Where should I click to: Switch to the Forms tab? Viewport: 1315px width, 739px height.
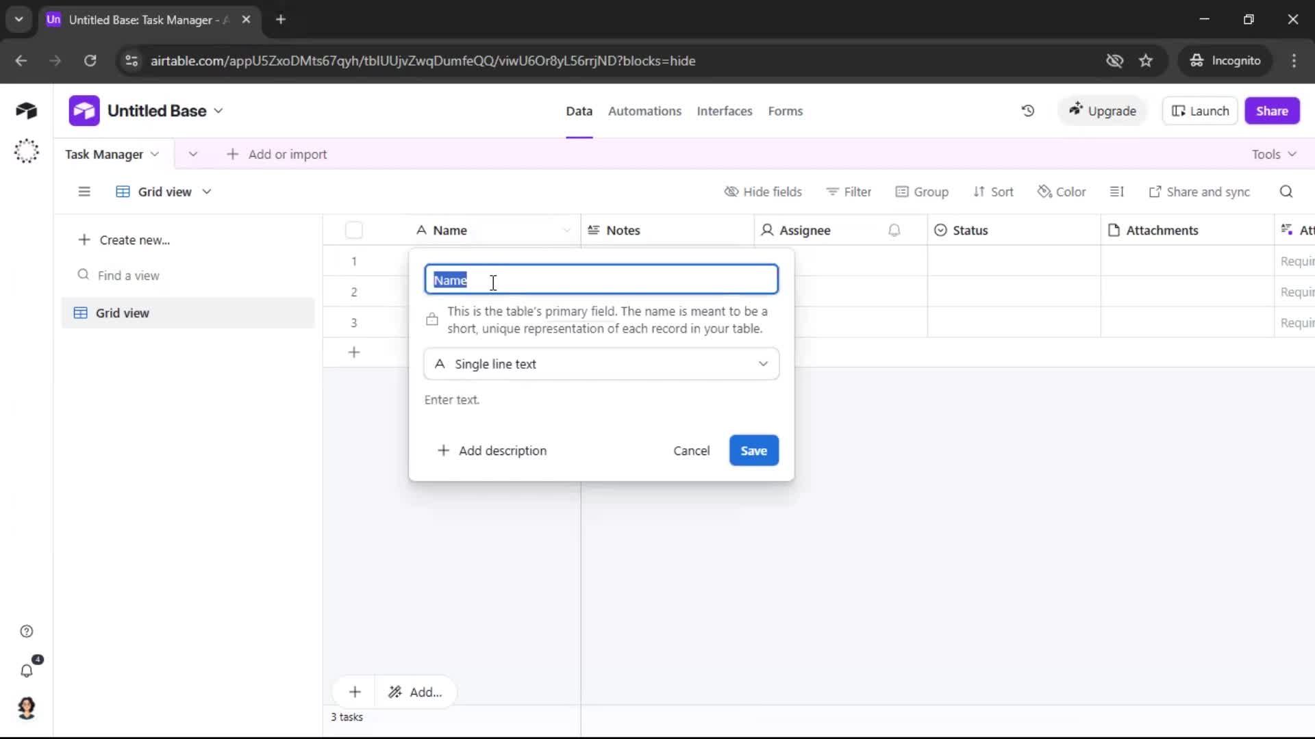tap(785, 111)
